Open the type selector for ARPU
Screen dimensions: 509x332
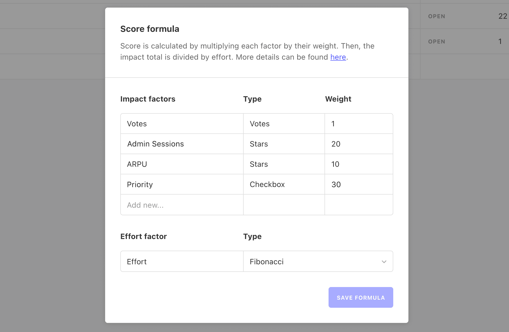click(284, 164)
